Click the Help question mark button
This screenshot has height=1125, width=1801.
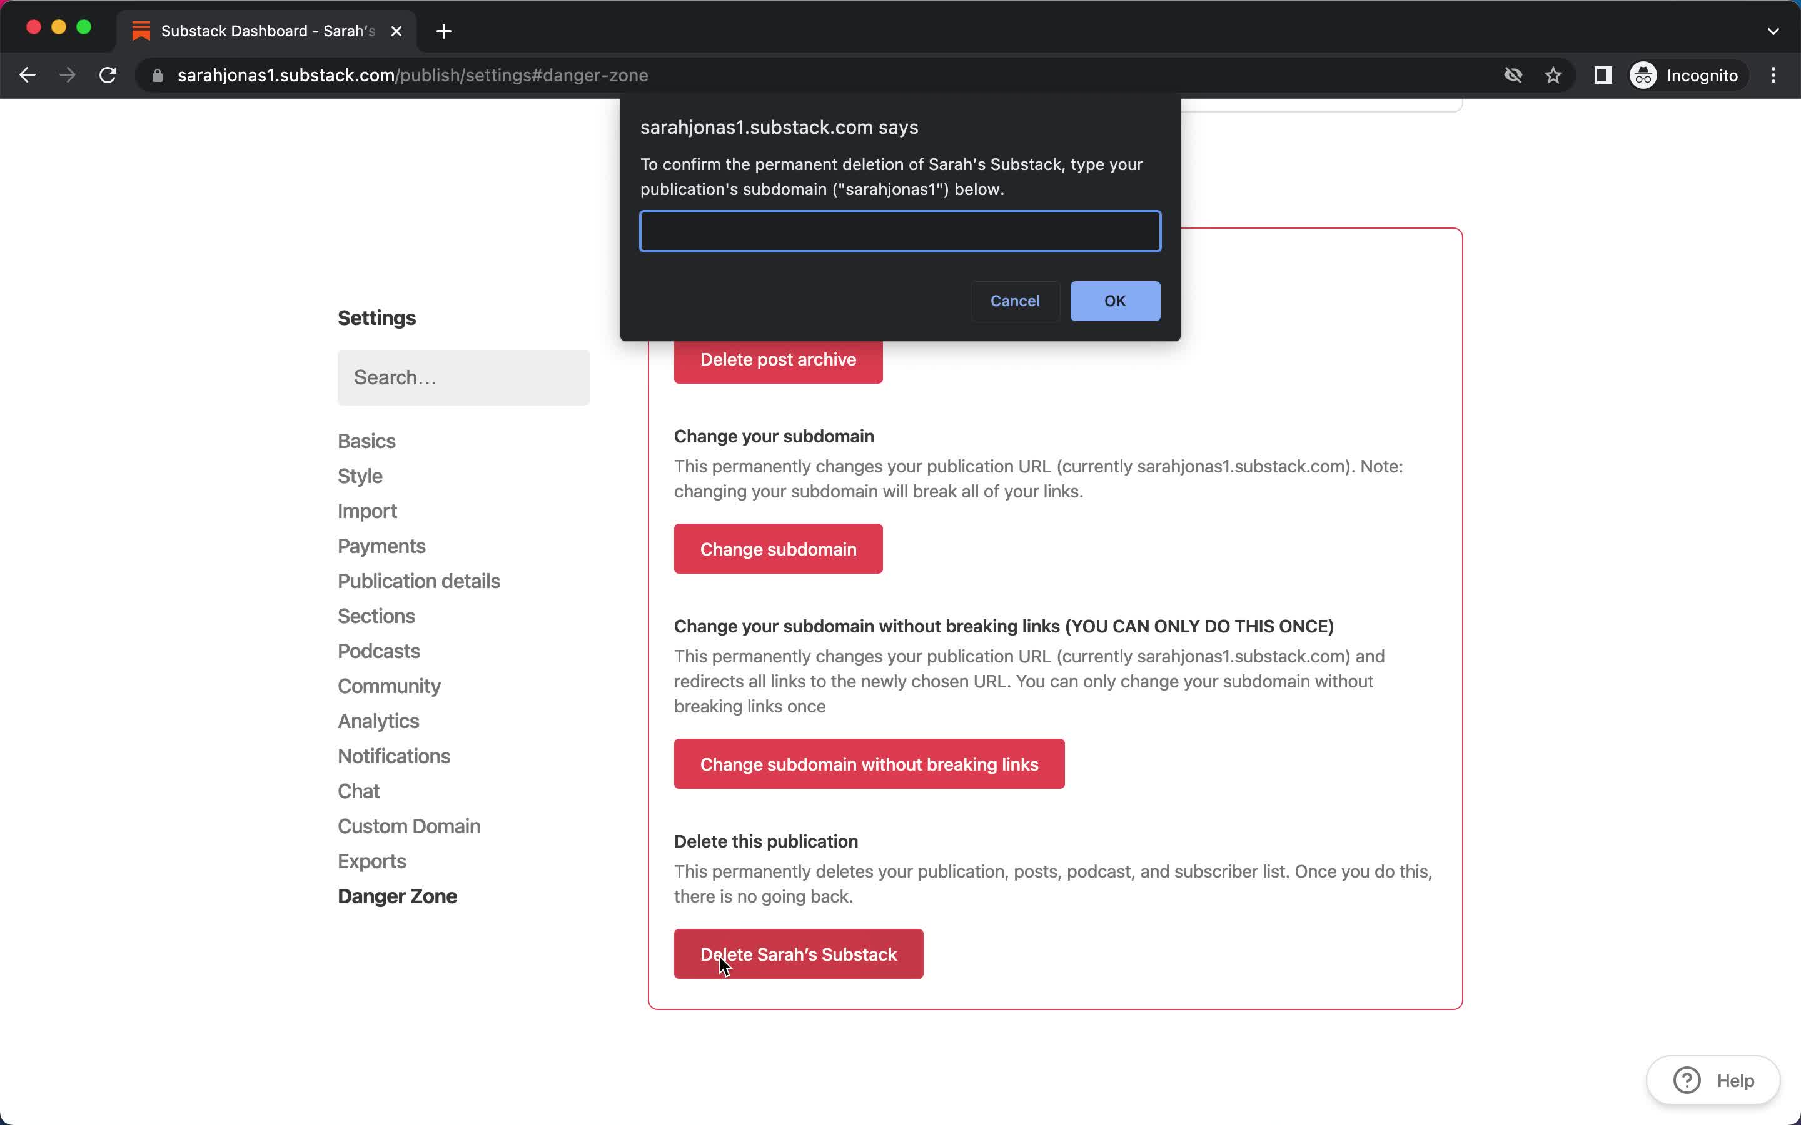tap(1713, 1079)
